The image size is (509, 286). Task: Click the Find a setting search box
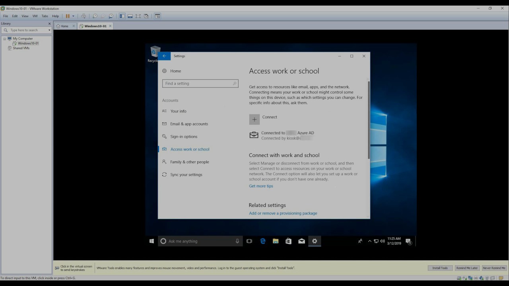click(200, 83)
